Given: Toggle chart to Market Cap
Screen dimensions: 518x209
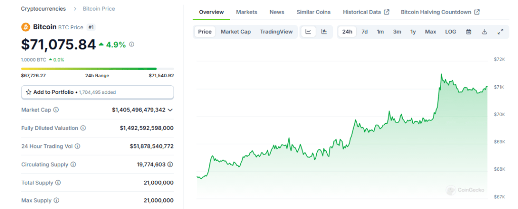Looking at the screenshot, I should (235, 32).
